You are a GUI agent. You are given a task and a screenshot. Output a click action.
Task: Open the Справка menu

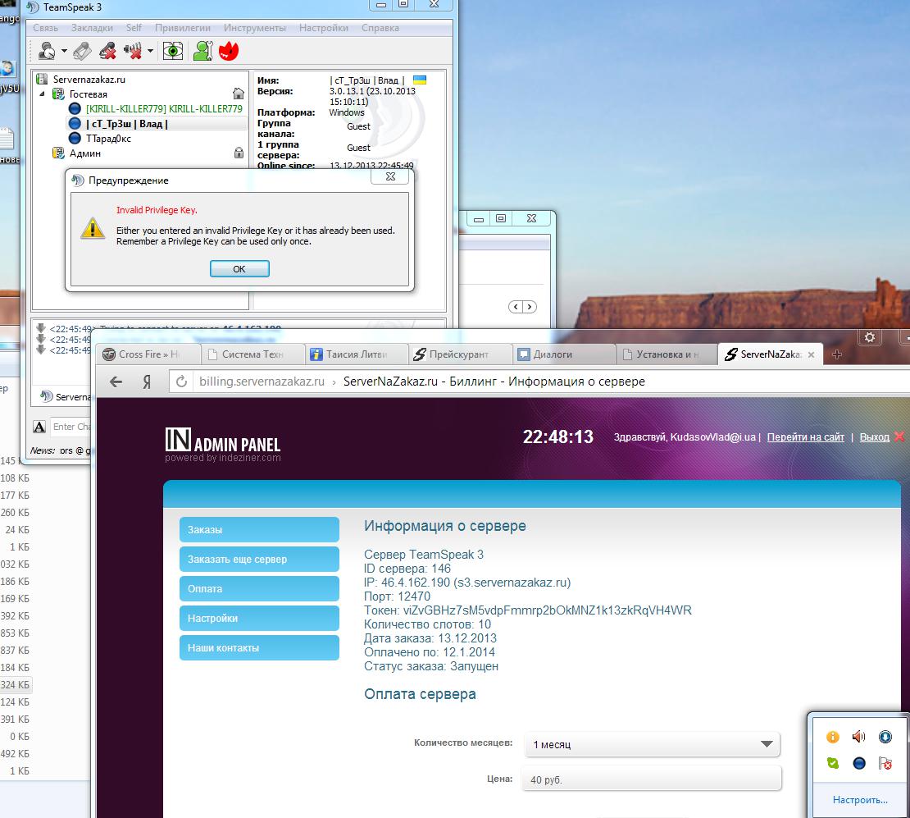pyautogui.click(x=380, y=28)
